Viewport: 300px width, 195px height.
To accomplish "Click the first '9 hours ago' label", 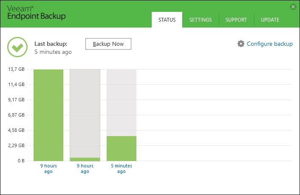I will pyautogui.click(x=48, y=168).
